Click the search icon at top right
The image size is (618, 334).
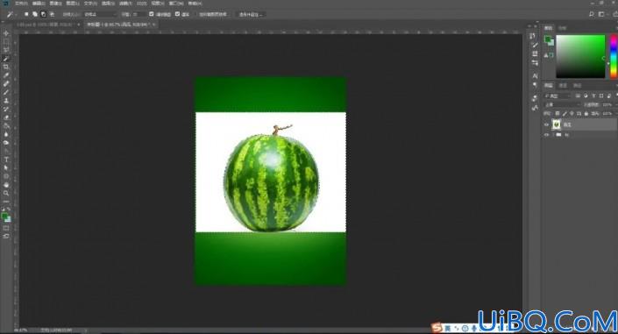(x=591, y=14)
